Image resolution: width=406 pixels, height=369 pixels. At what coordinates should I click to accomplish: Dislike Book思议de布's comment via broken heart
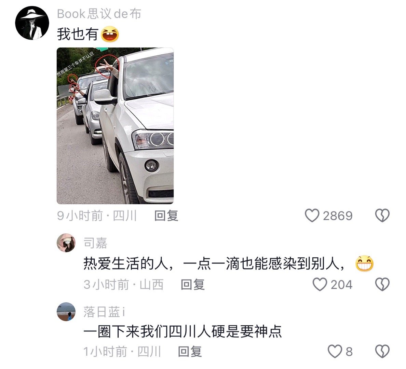click(382, 216)
